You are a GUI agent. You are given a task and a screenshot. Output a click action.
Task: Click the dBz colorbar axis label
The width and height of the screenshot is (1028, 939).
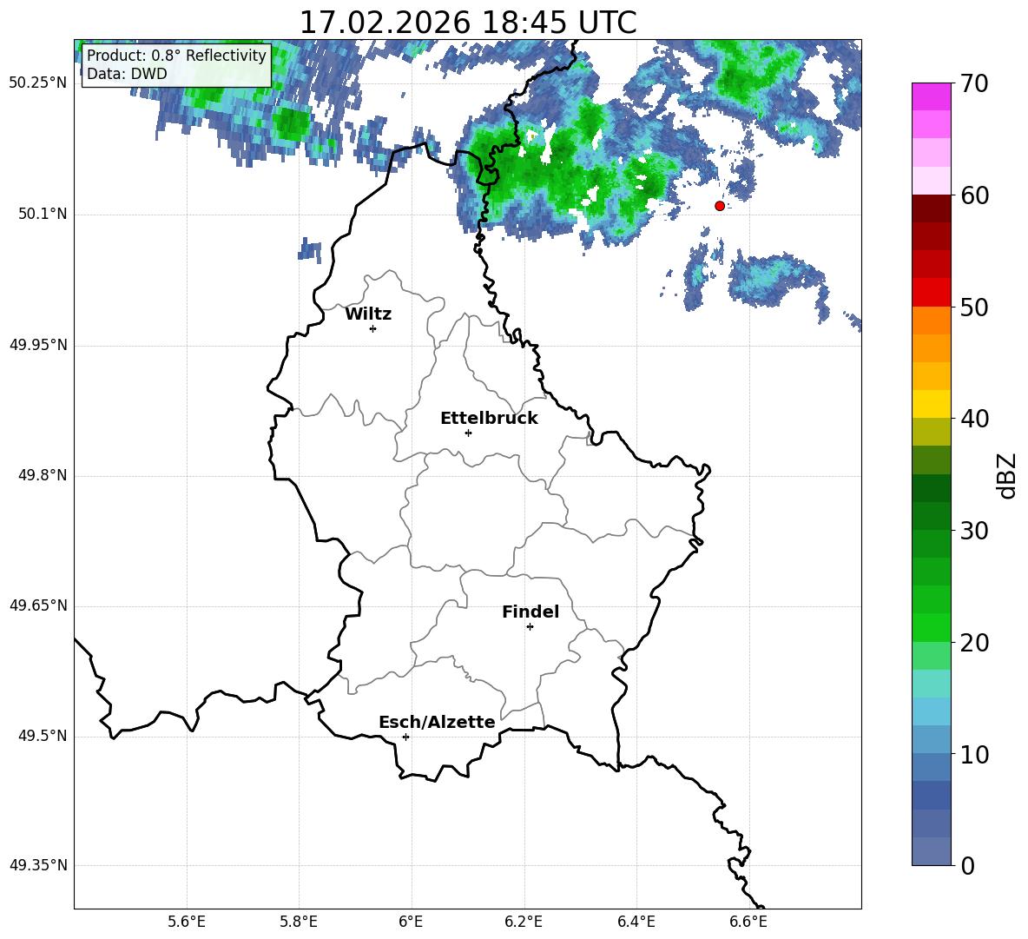click(x=1006, y=475)
